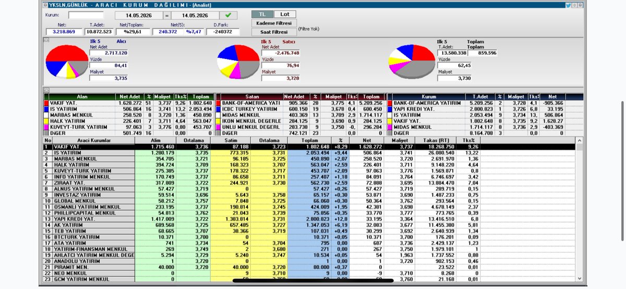Click Satıcı Net Adet value -2.476.748
This screenshot has width=626, height=289.
pyautogui.click(x=280, y=53)
